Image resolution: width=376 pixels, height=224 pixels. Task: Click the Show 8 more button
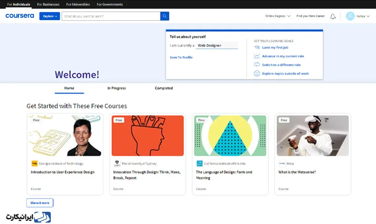(x=40, y=203)
